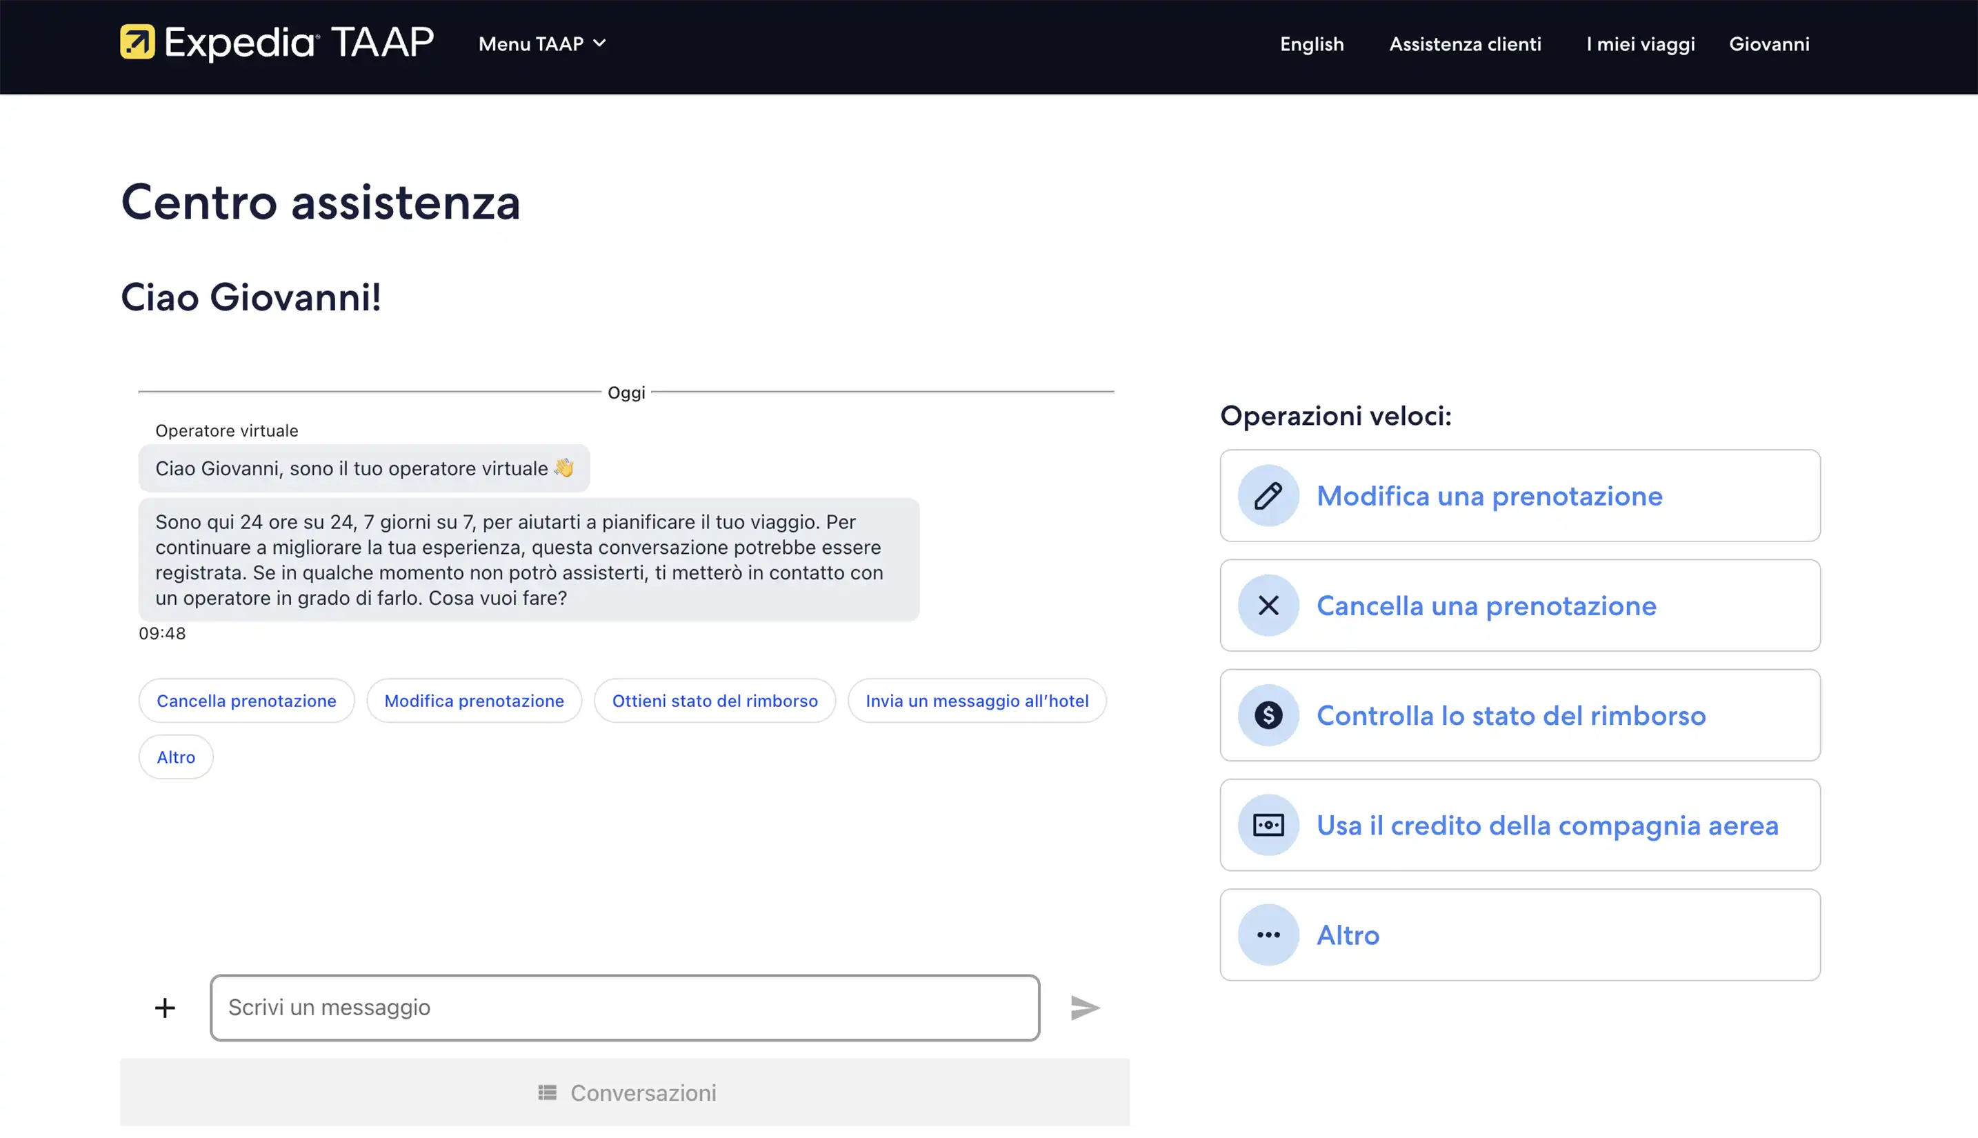The height and width of the screenshot is (1138, 1978).
Task: Click the long message about 24 ore su 24
Action: pyautogui.click(x=528, y=559)
